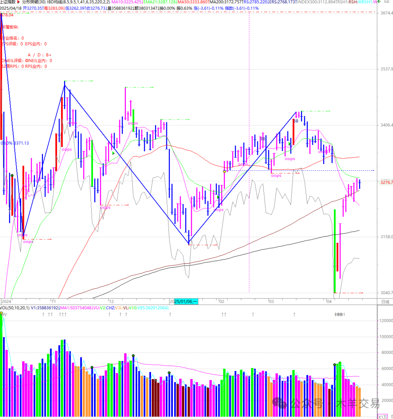Select the 上证指数 index name
This screenshot has height=419, width=393.
8,2
